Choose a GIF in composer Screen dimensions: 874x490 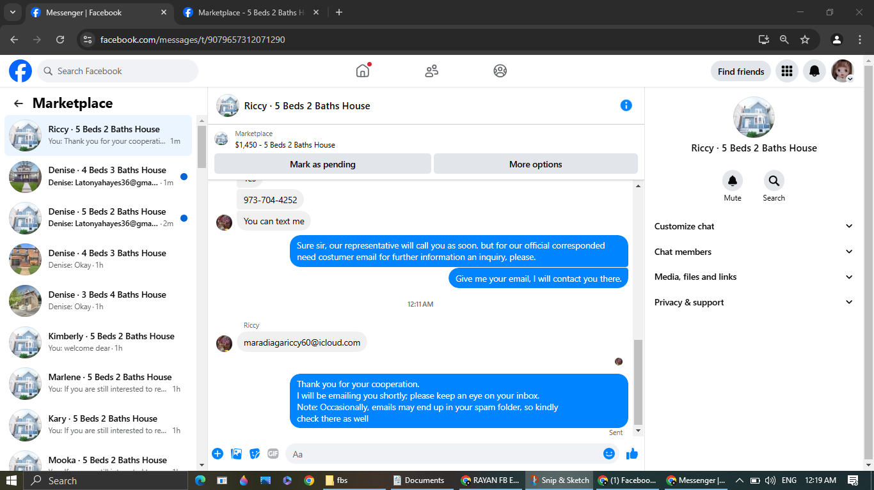[x=273, y=454]
